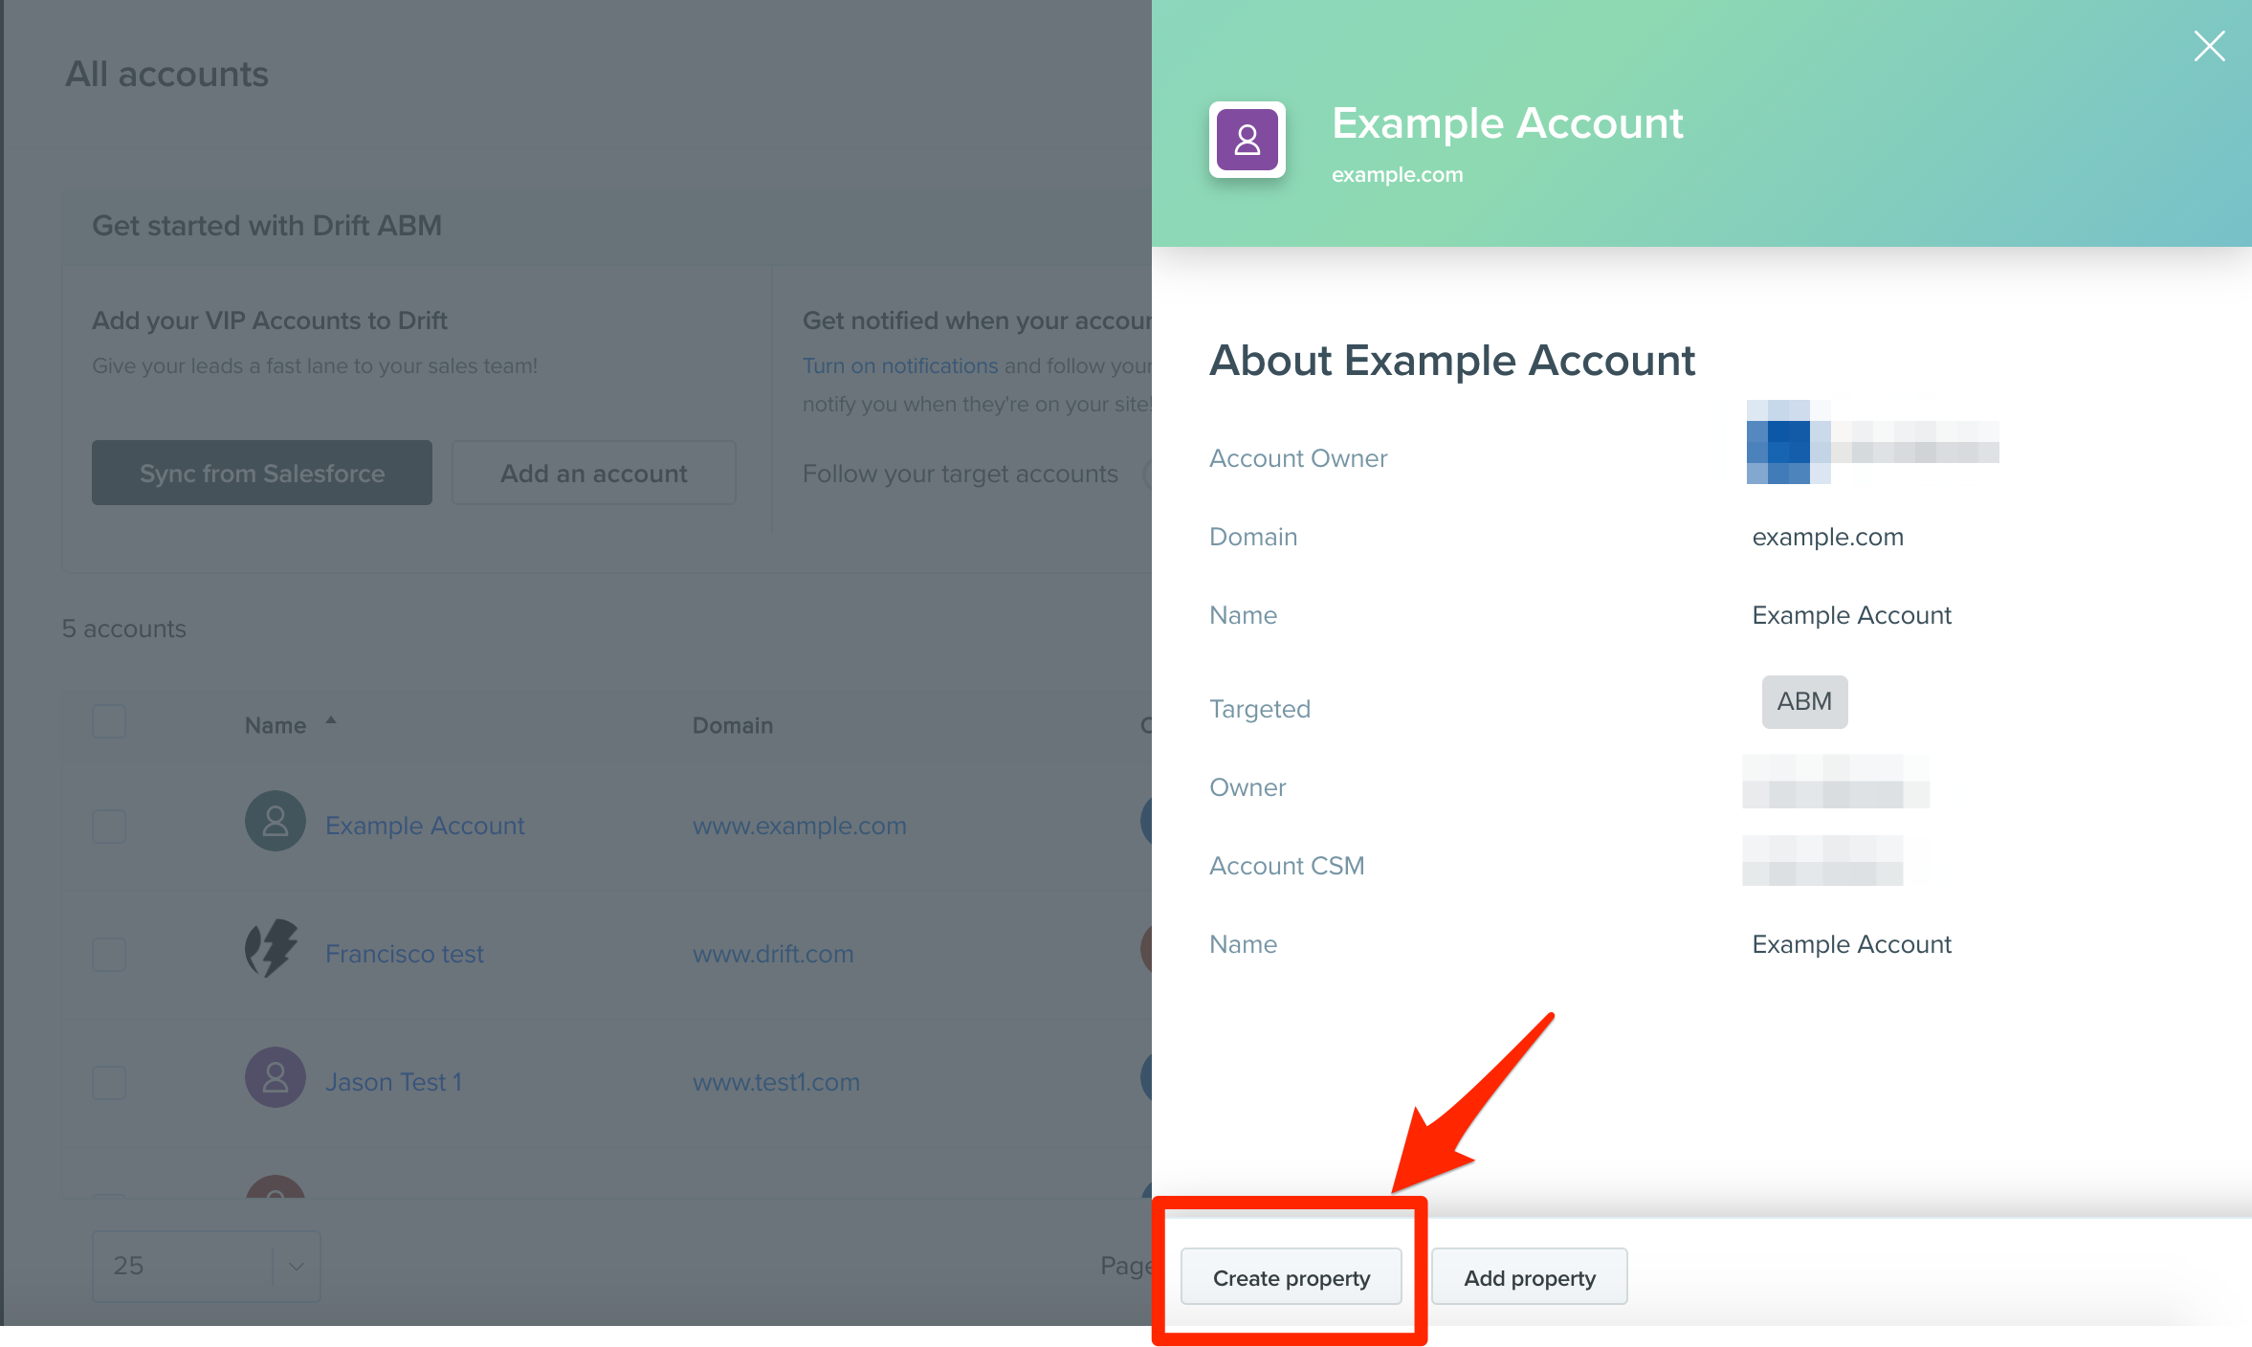Click Create property button
The width and height of the screenshot is (2252, 1347).
coord(1291,1277)
